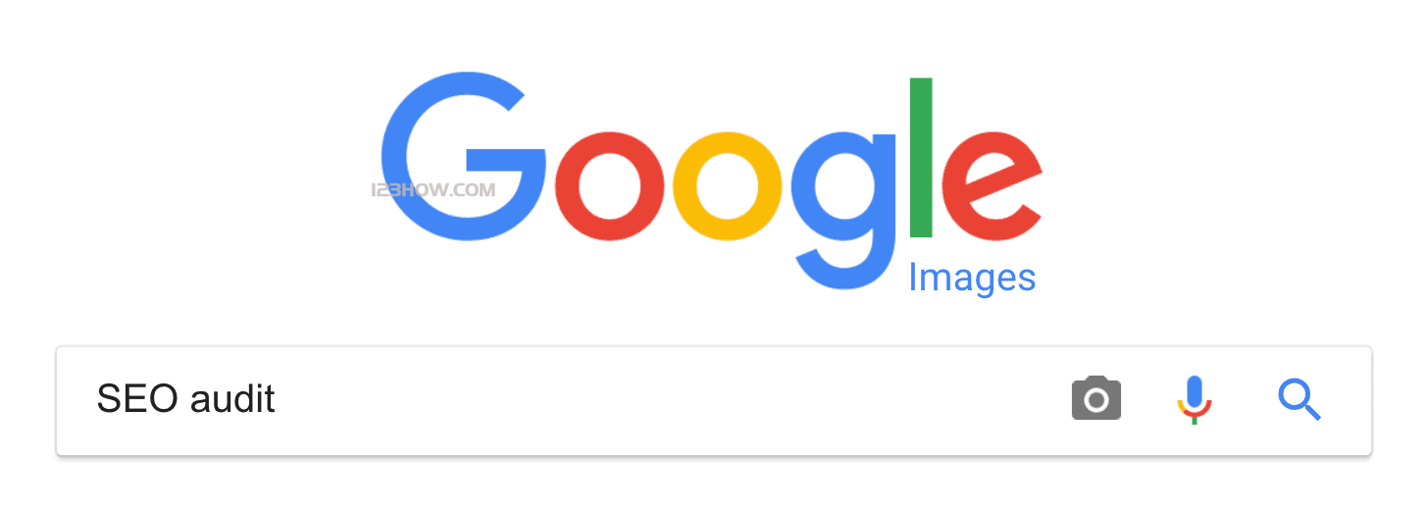This screenshot has width=1428, height=510.
Task: Place cursor right after the "SEO audit" text
Action: 278,400
